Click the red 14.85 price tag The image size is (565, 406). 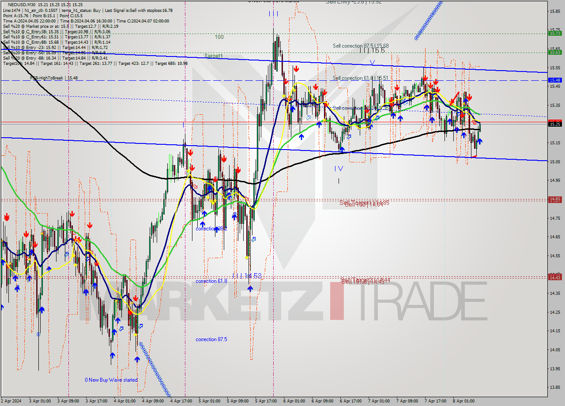[554, 199]
